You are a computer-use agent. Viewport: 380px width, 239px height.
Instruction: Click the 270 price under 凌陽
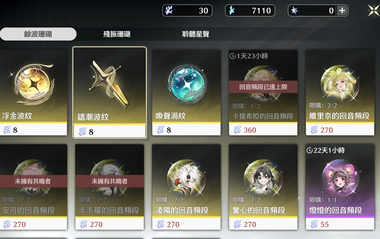tap(173, 225)
